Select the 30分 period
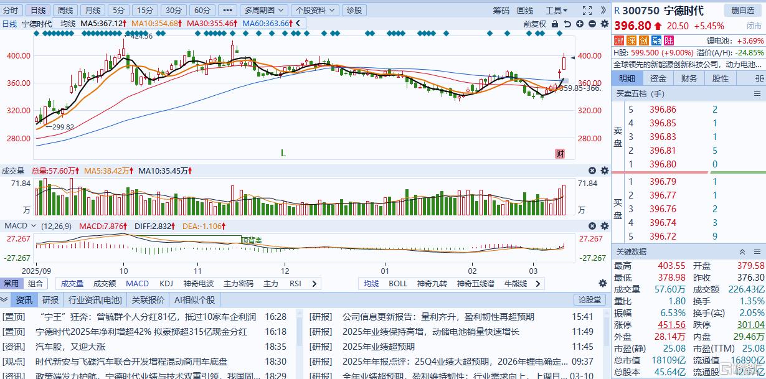Viewport: 766px width, 379px height. pyautogui.click(x=173, y=11)
